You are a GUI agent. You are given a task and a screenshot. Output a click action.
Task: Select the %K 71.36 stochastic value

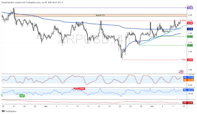click(188, 77)
